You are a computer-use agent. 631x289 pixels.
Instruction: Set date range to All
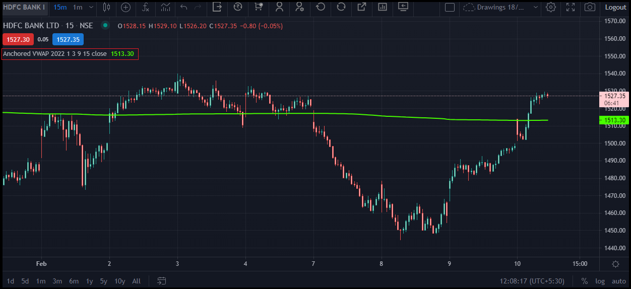pos(136,281)
